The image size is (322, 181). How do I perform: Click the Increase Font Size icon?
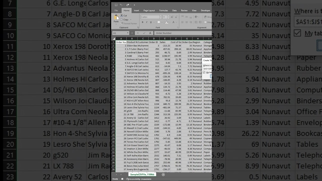[x=172, y=17]
